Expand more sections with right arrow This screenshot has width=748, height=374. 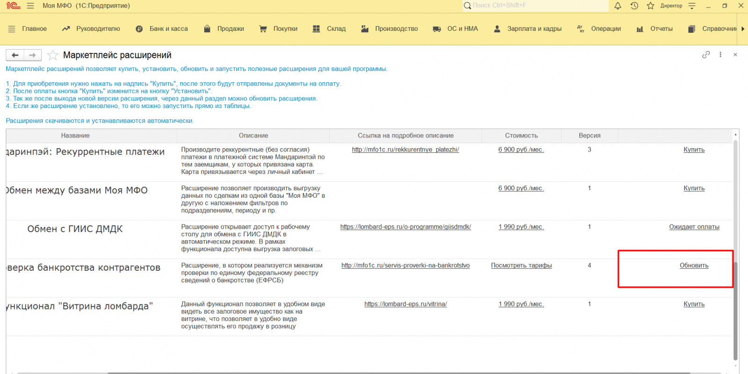743,29
